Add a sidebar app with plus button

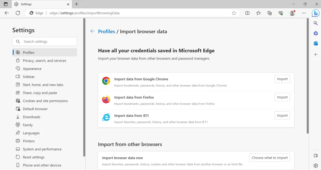pyautogui.click(x=316, y=54)
